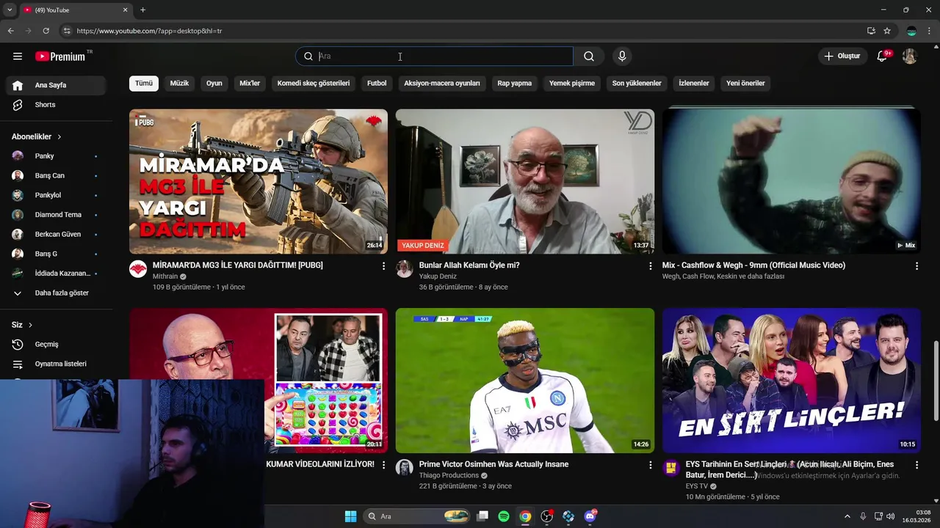Open Panky channel subscription
Image resolution: width=940 pixels, height=528 pixels.
point(56,156)
